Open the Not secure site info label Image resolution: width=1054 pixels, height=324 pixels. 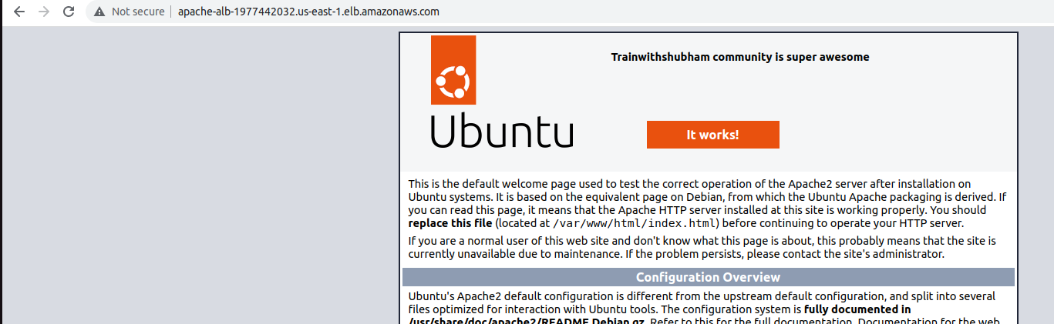coord(138,12)
